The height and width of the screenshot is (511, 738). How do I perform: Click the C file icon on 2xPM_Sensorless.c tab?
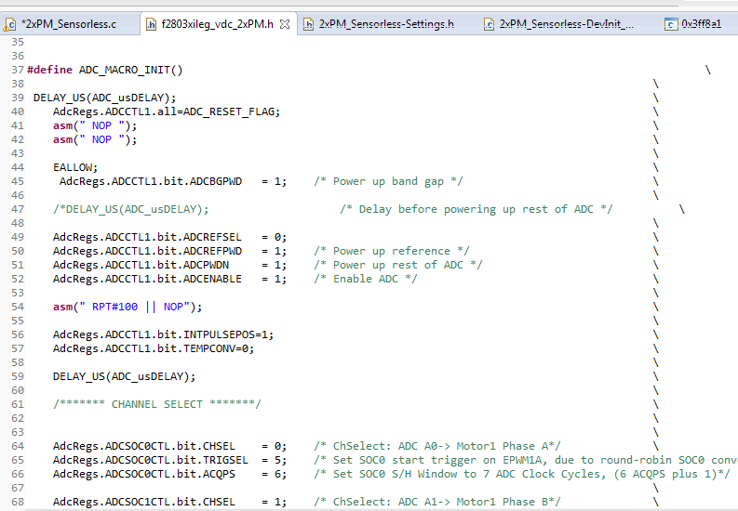[9, 24]
